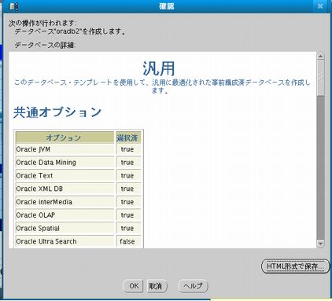Click the scrollbar up arrow

tap(320, 56)
